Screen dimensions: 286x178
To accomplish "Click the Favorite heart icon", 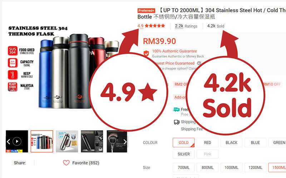I will (66, 163).
